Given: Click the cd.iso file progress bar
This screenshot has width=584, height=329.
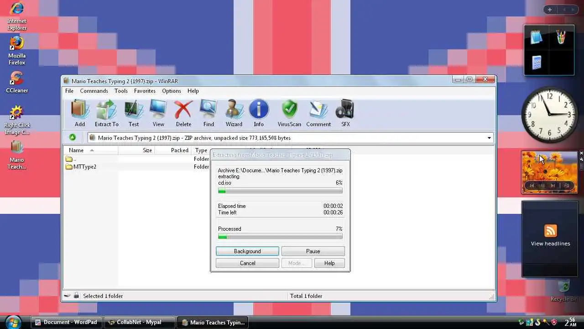Looking at the screenshot, I should pos(280,191).
